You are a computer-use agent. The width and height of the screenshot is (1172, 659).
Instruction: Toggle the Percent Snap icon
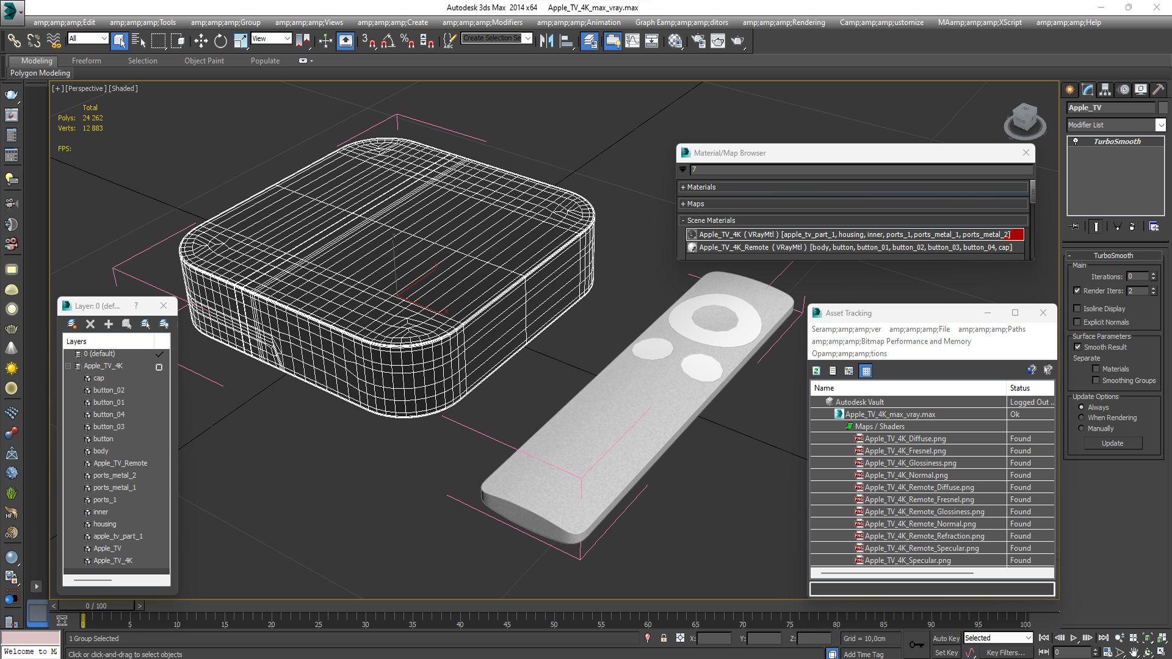[x=407, y=41]
